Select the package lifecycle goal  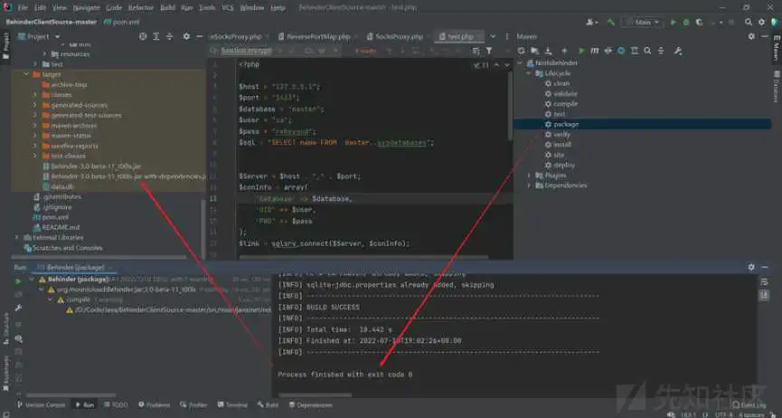pos(566,124)
